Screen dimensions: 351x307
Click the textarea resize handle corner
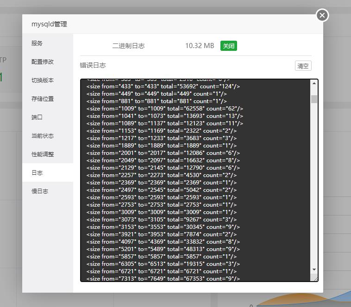(x=316, y=279)
